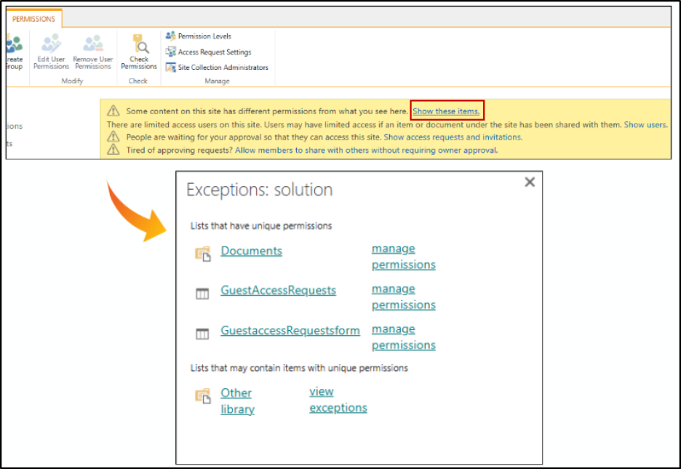681x469 pixels.
Task: Close the Exceptions dialog
Action: pyautogui.click(x=530, y=182)
